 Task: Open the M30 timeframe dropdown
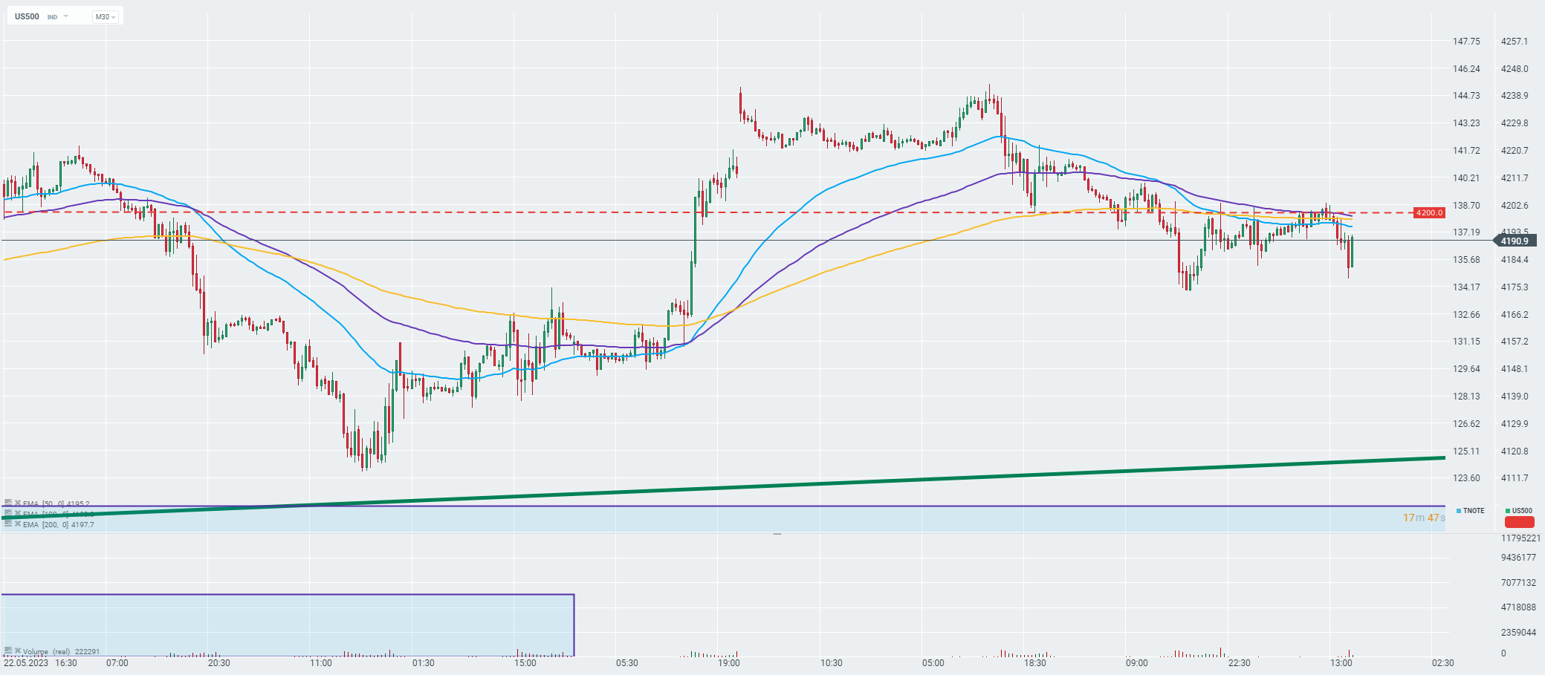click(x=106, y=16)
